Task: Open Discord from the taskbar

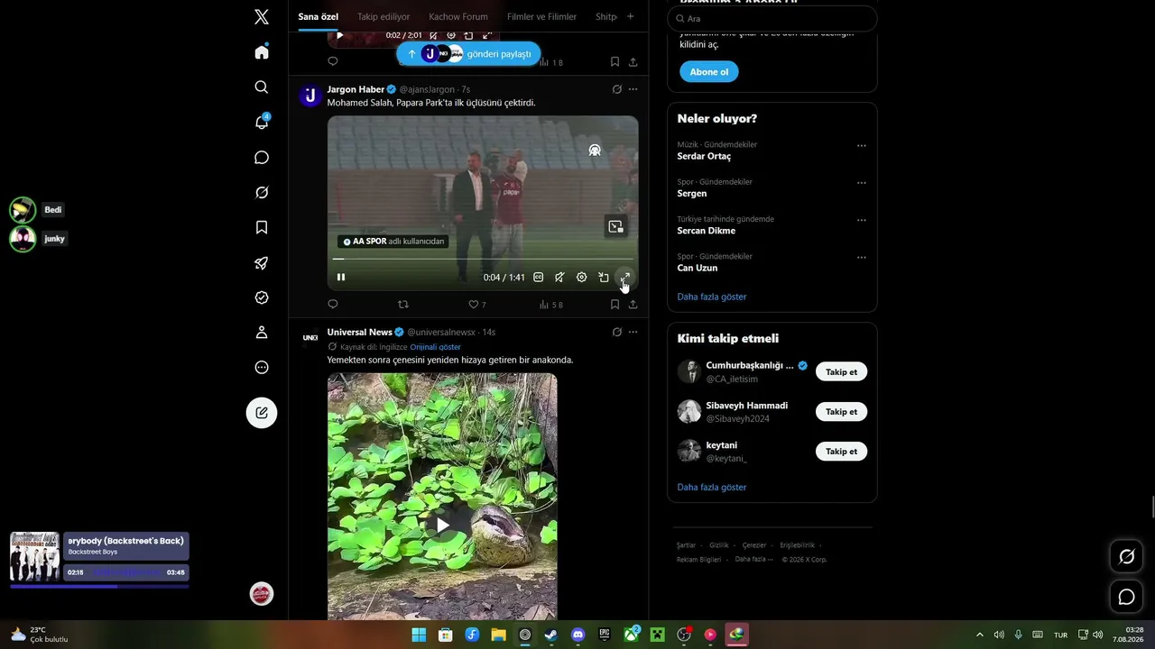Action: coord(577,635)
